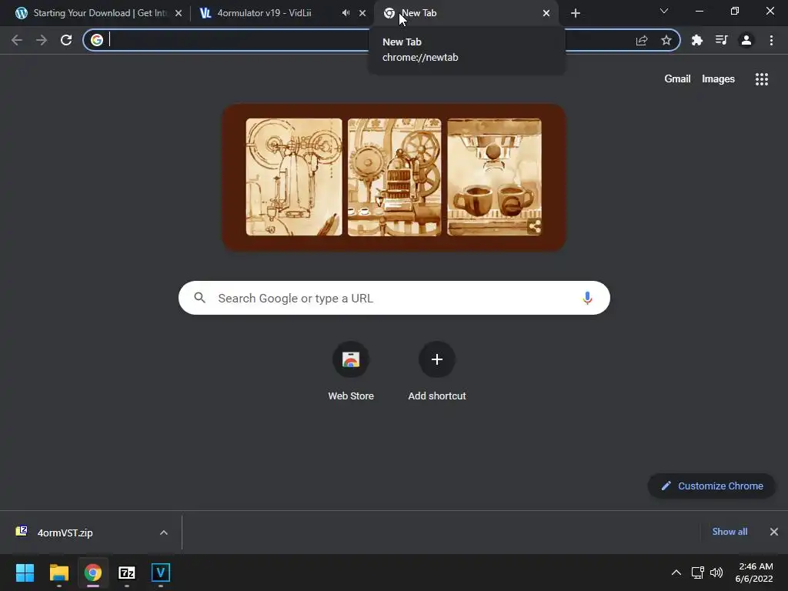This screenshot has width=788, height=591.
Task: Close the New Tab tab
Action: pyautogui.click(x=546, y=13)
